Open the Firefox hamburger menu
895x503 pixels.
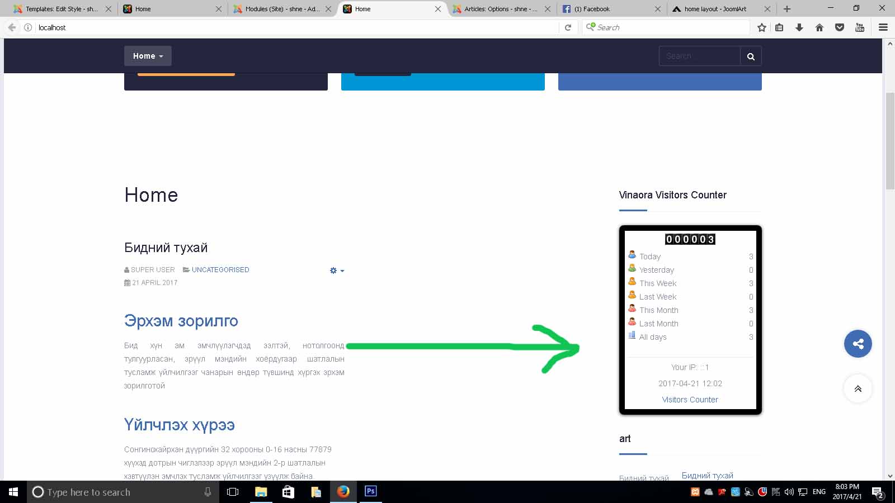(x=883, y=27)
